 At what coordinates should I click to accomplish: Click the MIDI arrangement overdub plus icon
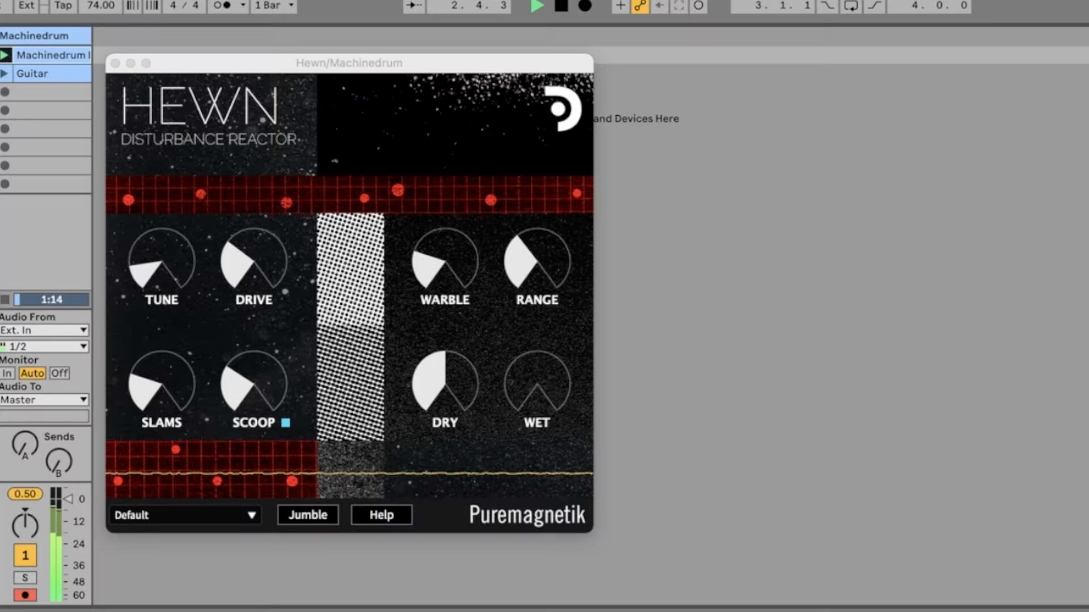[x=621, y=6]
